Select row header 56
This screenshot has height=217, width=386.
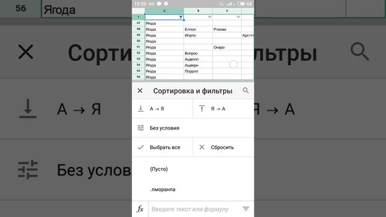(x=138, y=77)
